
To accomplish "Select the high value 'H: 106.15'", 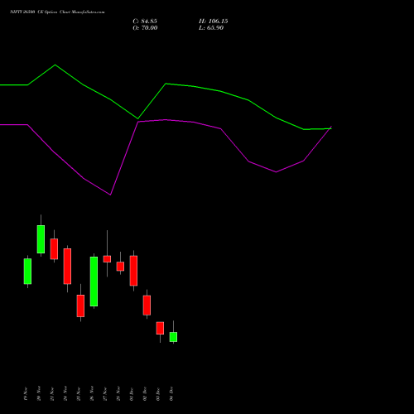I will click(x=214, y=22).
